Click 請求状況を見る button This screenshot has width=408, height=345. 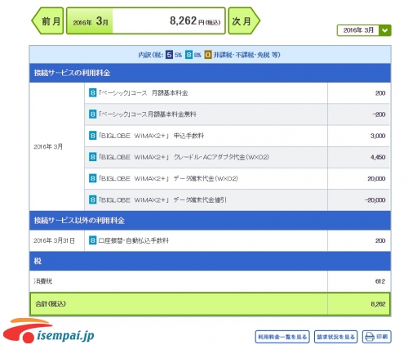(336, 337)
